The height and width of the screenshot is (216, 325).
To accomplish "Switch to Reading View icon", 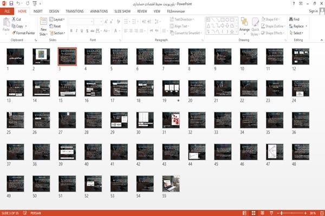I will (262, 213).
